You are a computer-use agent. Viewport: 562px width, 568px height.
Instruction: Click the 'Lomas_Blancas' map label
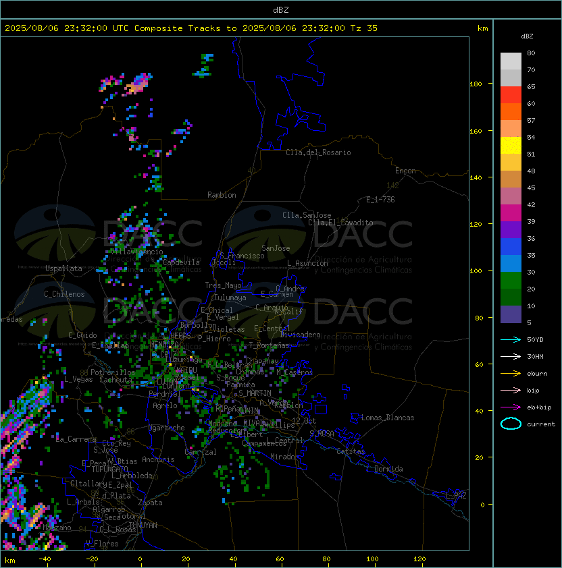388,418
